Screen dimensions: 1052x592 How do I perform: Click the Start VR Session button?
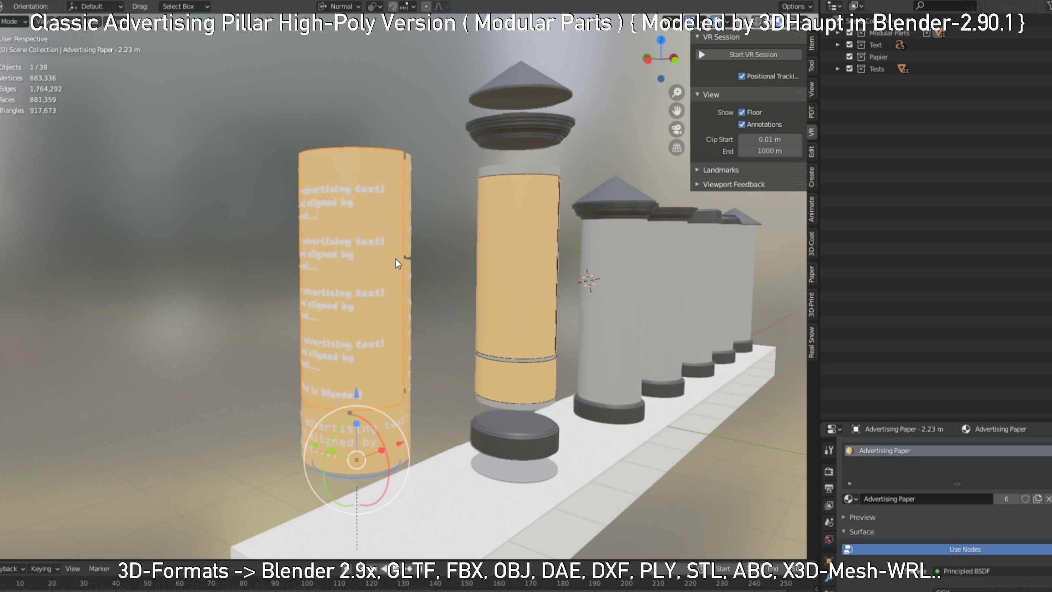pyautogui.click(x=749, y=55)
